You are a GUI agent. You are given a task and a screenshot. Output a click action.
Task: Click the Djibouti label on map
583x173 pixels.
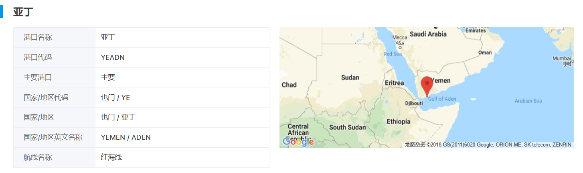(414, 103)
